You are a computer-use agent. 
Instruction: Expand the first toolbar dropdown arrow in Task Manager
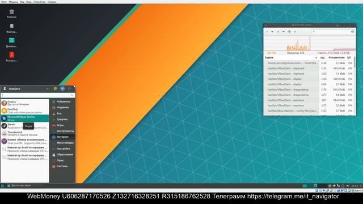pos(272,32)
